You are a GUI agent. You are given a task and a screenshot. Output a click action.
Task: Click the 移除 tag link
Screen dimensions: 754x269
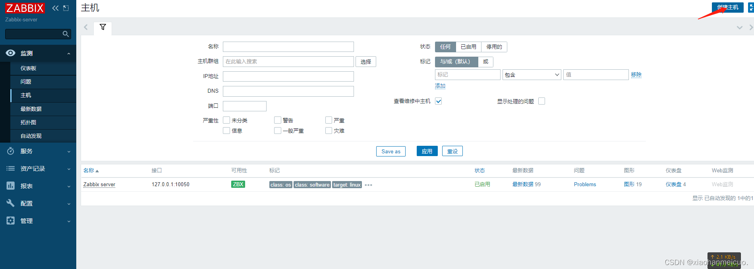(x=636, y=74)
